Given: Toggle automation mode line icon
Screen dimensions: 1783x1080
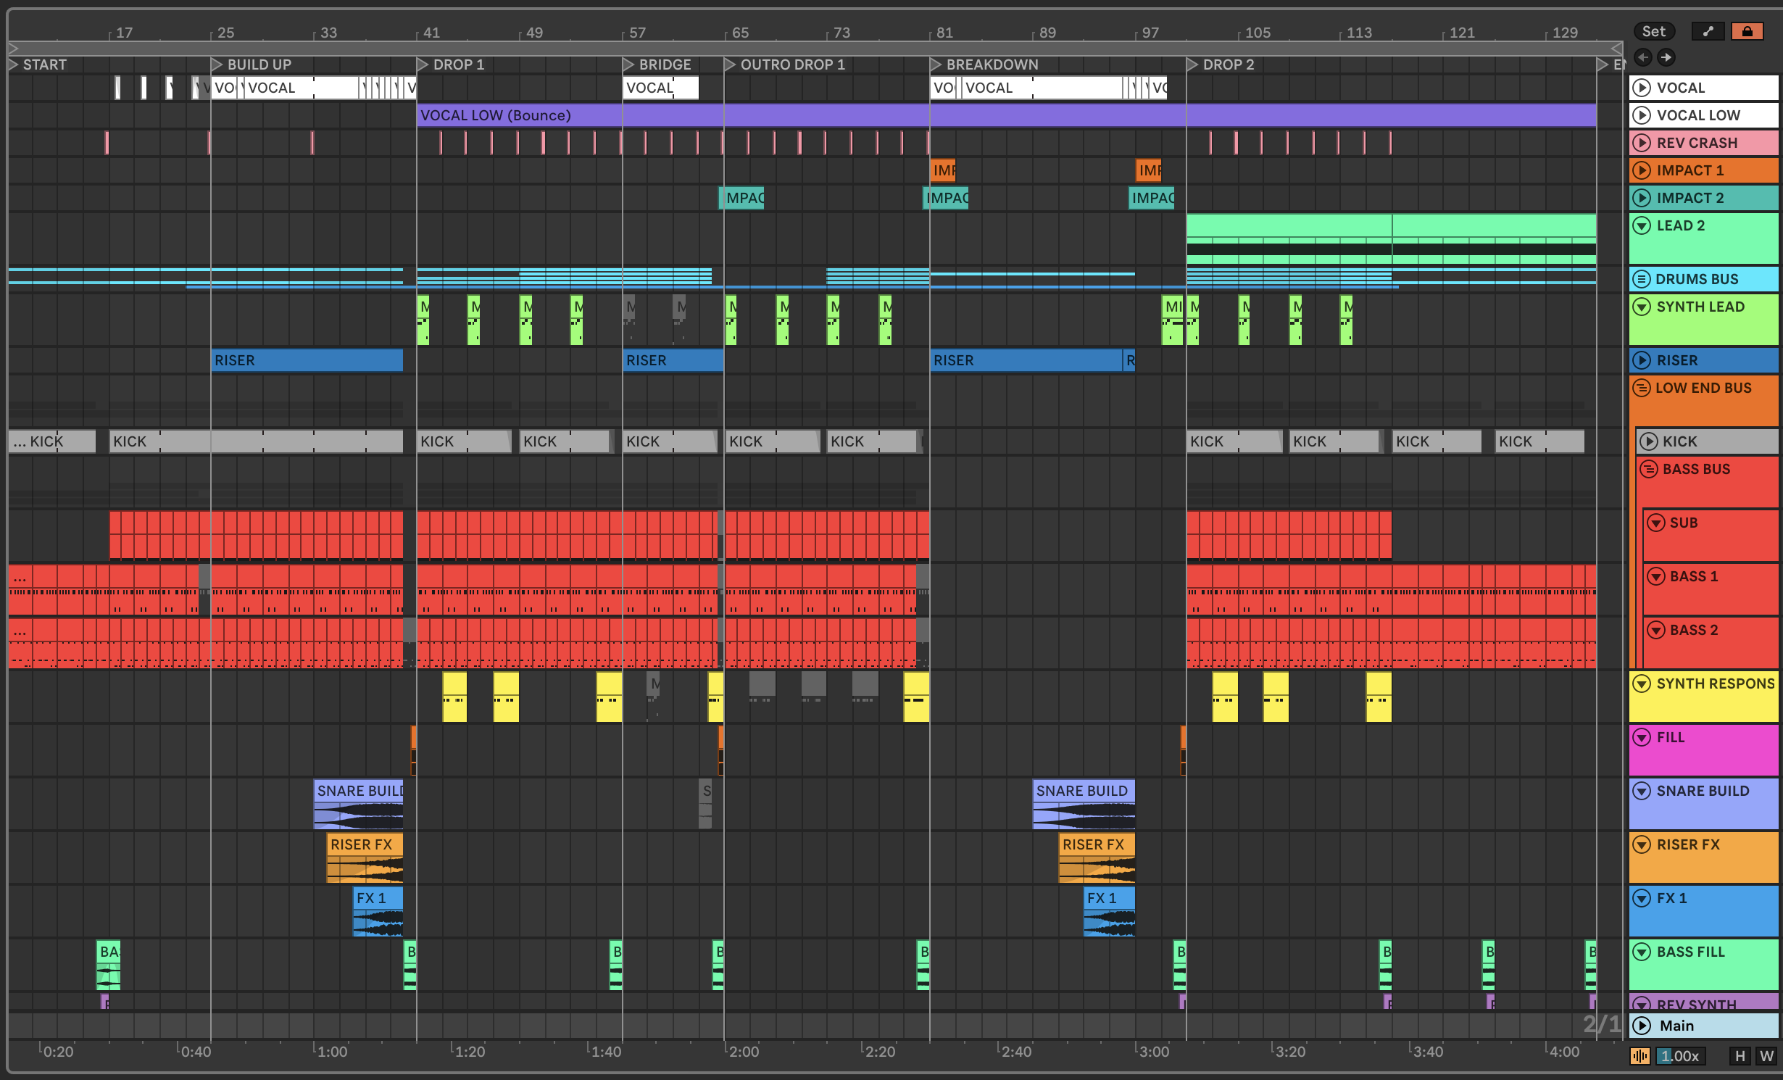Looking at the screenshot, I should pyautogui.click(x=1708, y=31).
